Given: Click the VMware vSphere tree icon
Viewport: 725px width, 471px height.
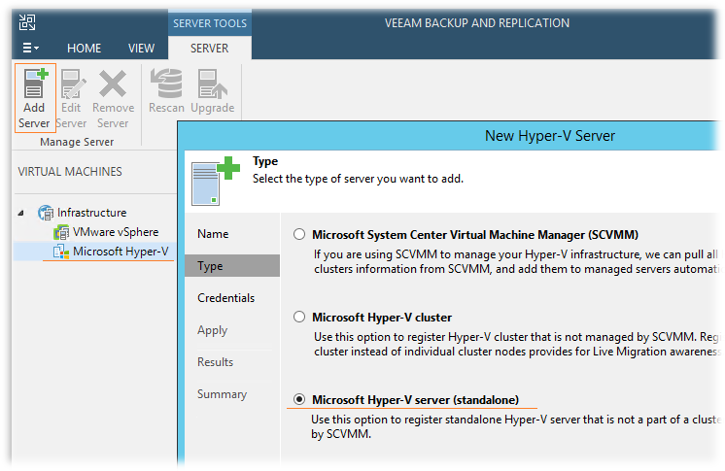Looking at the screenshot, I should click(61, 232).
